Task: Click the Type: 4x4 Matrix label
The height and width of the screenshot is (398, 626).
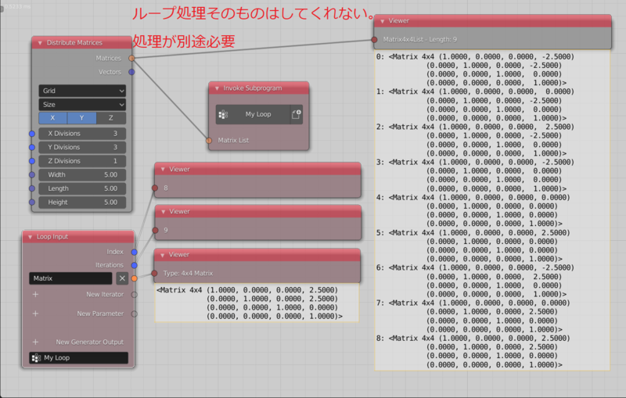Action: click(x=188, y=273)
